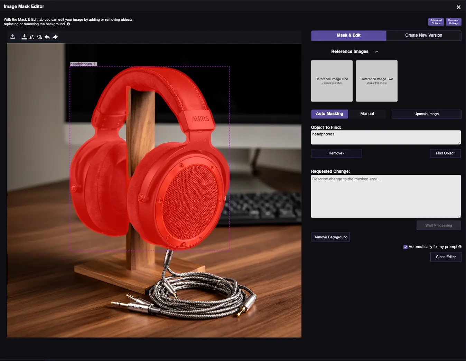466x361 pixels.
Task: Click the download image icon
Action: click(24, 37)
